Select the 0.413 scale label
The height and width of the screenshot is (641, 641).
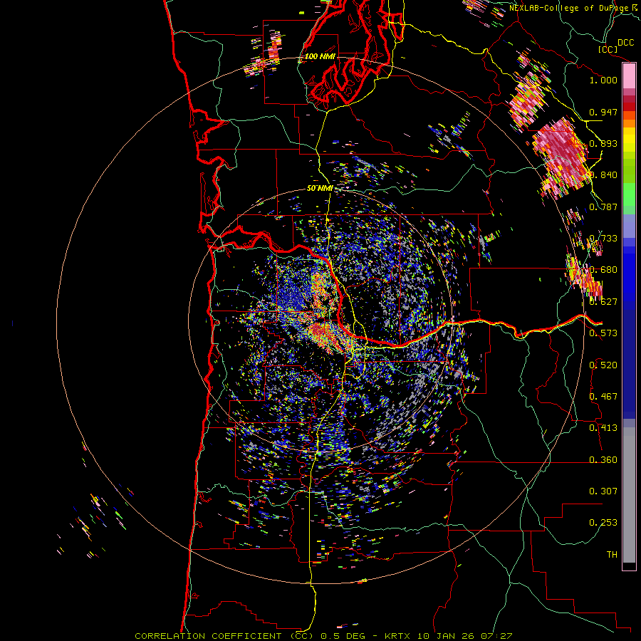(603, 428)
